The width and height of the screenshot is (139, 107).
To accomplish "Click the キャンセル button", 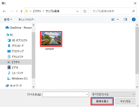I will [125, 101].
